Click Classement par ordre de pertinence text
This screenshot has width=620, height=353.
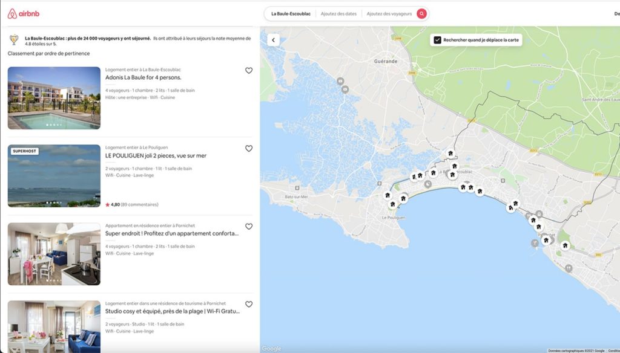[48, 53]
